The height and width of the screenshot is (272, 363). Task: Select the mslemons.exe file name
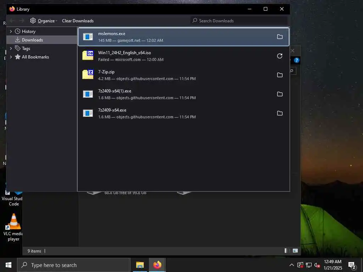click(112, 34)
